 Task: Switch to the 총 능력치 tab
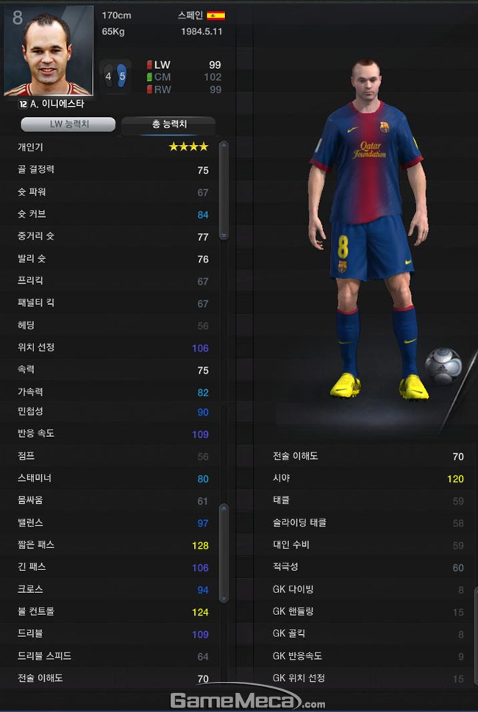(168, 125)
